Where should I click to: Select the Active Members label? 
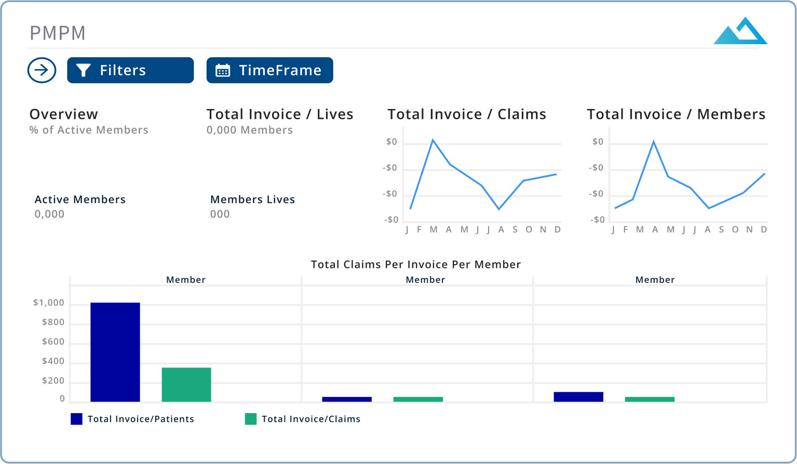pos(80,199)
